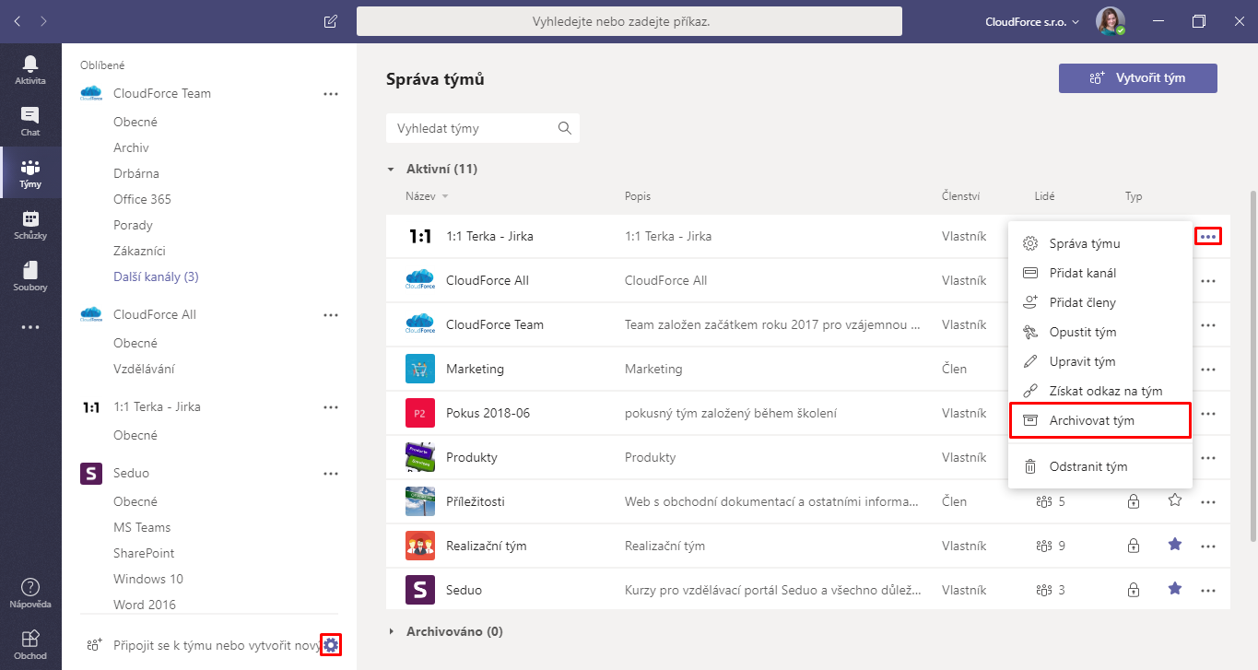Image resolution: width=1258 pixels, height=670 pixels.
Task: Open CloudForce s.r.o. organization dropdown
Action: [1031, 21]
